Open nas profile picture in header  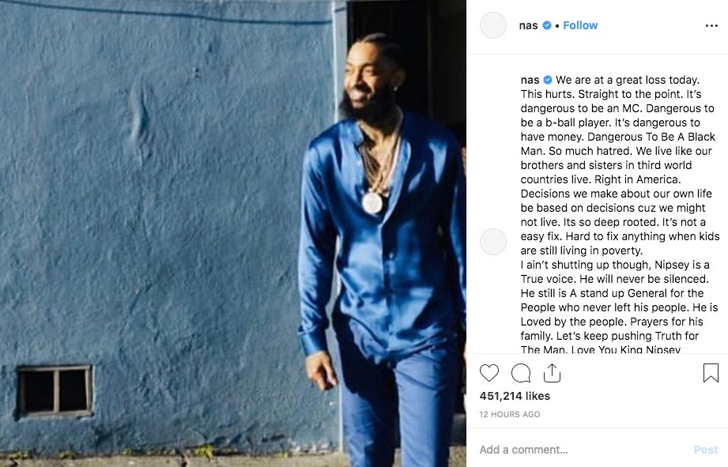[493, 25]
